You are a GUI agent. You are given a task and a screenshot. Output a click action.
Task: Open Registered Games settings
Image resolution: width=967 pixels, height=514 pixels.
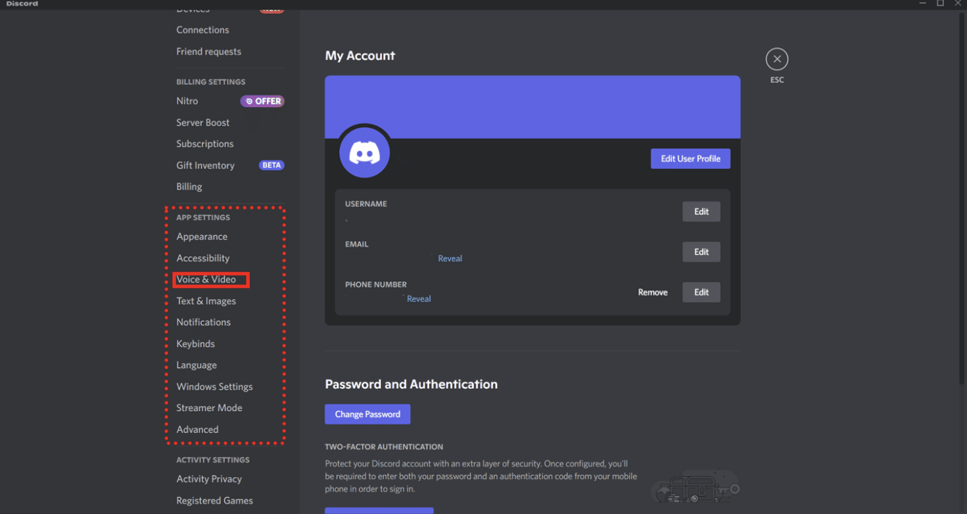coord(215,500)
